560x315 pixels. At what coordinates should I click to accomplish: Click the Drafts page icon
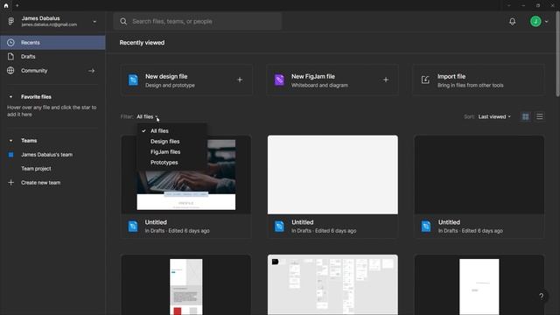[x=10, y=56]
